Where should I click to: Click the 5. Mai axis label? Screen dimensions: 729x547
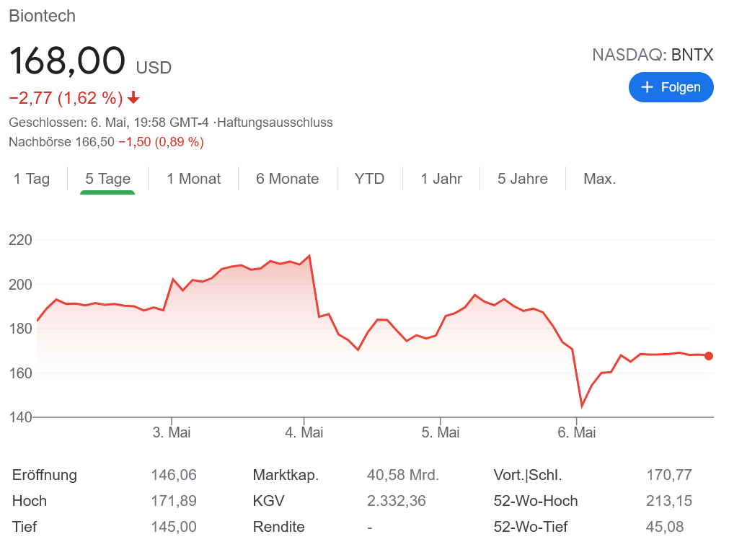[441, 432]
